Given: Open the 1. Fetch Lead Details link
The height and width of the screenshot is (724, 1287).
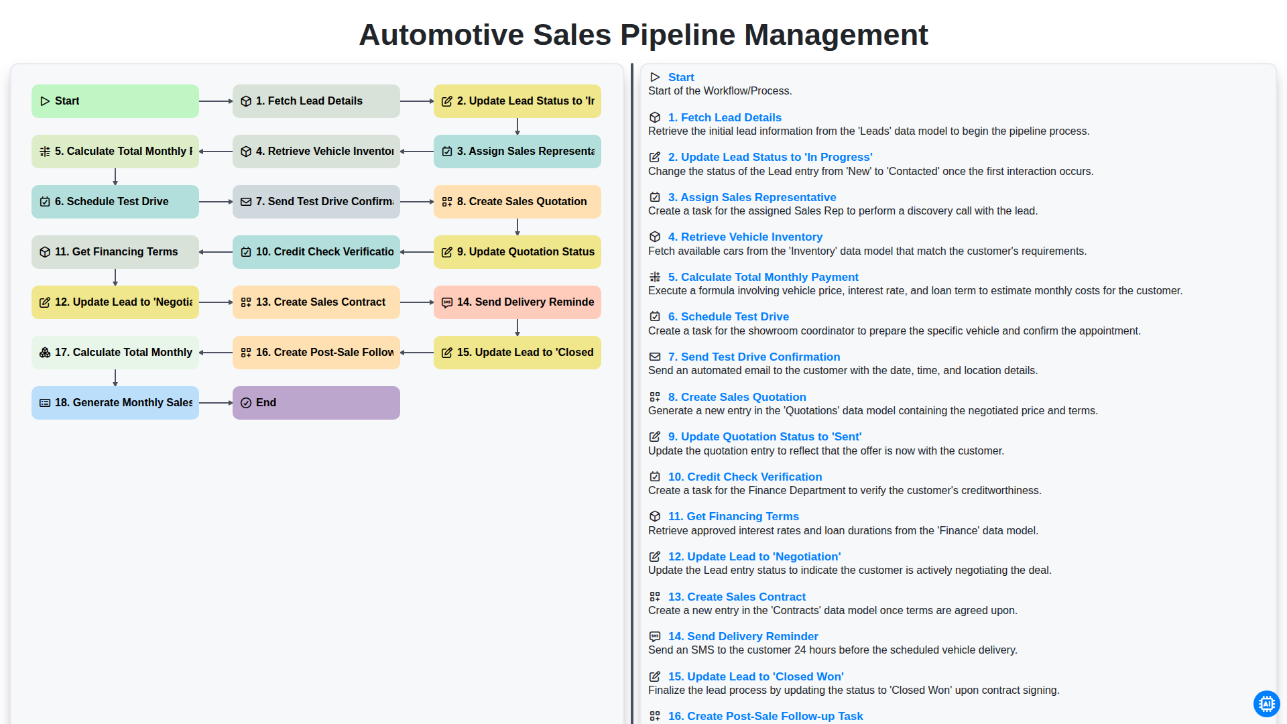Looking at the screenshot, I should 725,117.
